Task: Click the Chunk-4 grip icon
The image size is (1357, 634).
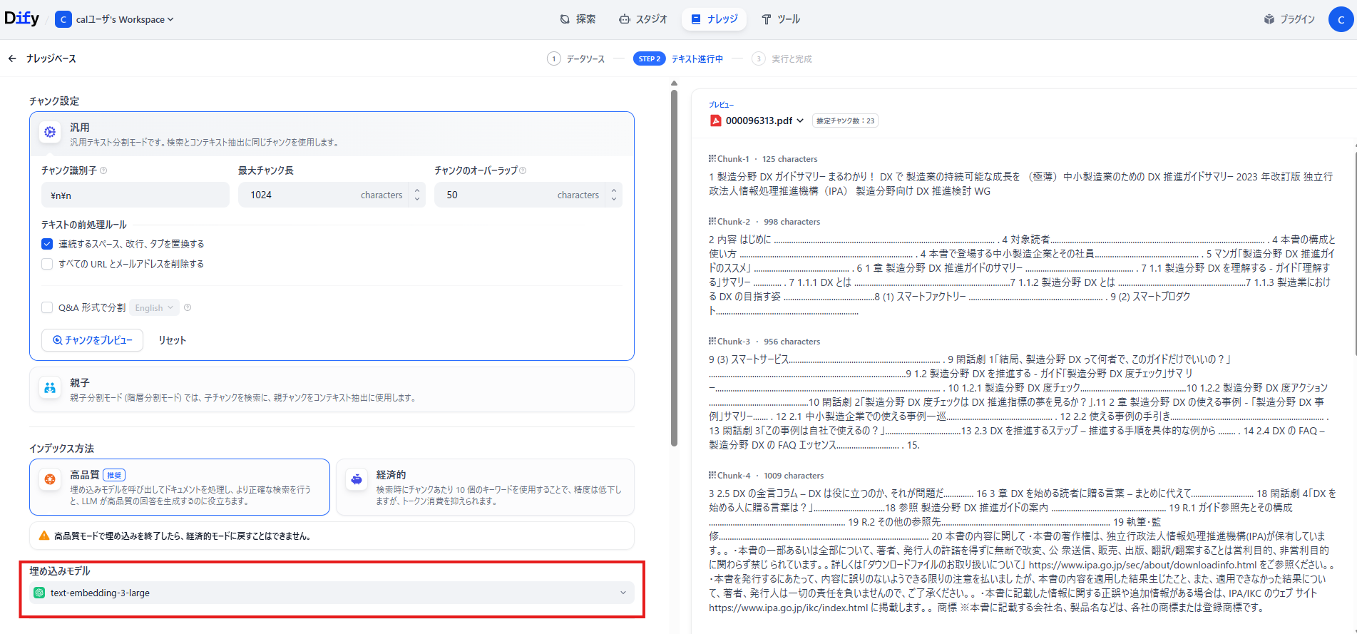Action: tap(712, 475)
